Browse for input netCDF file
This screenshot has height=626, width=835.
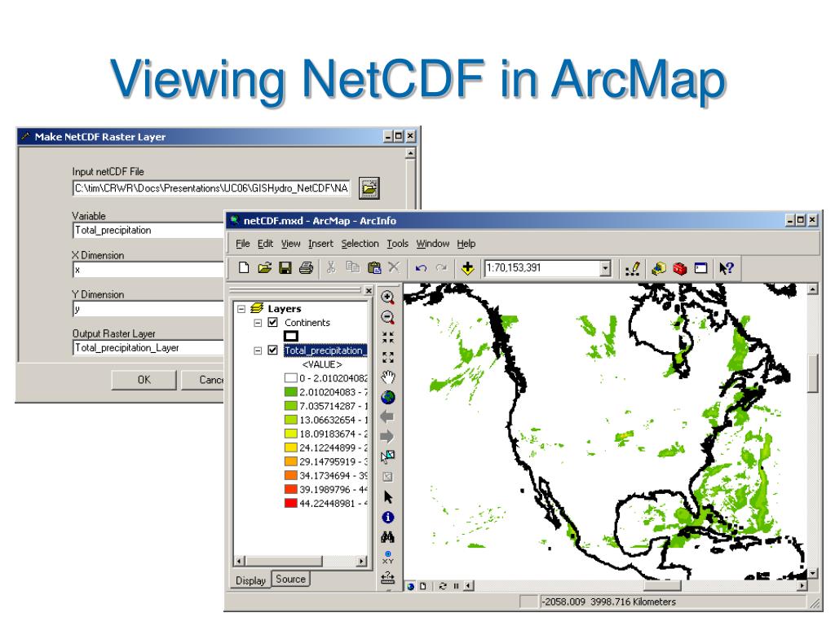point(369,188)
